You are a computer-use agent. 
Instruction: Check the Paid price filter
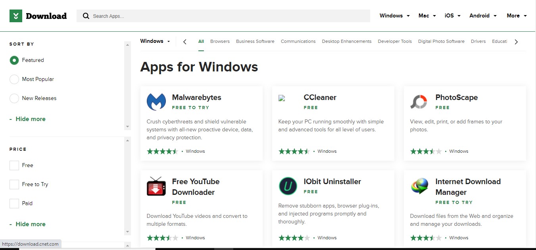coord(14,204)
